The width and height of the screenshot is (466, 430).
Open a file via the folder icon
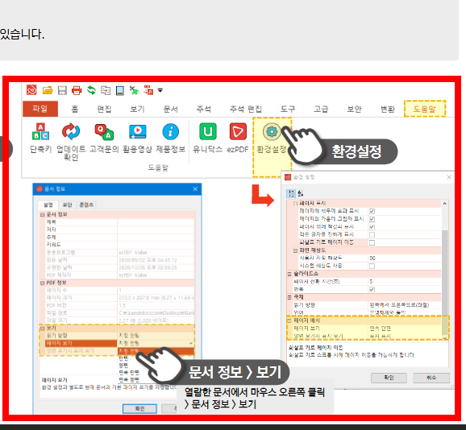coord(48,90)
